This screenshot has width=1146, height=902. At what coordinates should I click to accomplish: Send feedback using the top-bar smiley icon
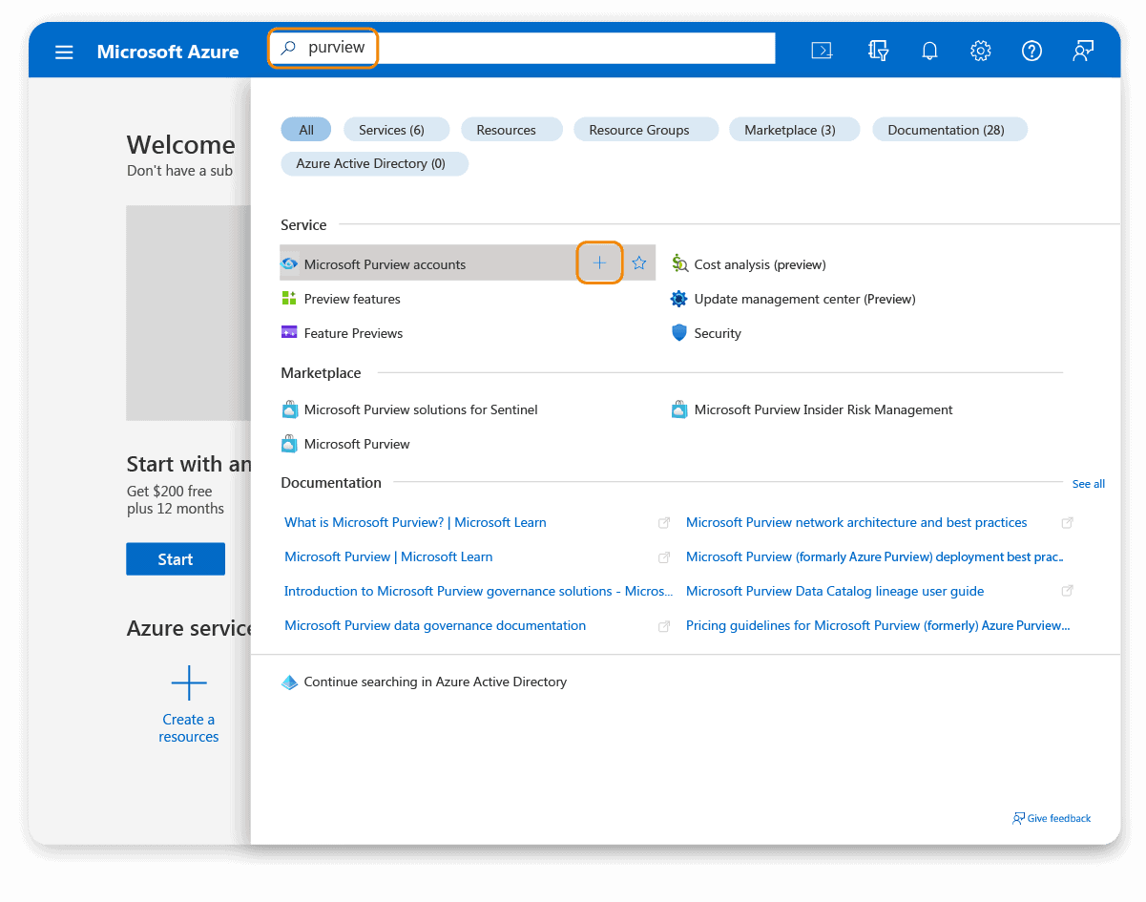[1082, 51]
